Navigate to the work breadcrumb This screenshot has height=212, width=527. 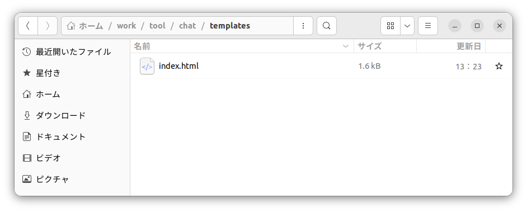click(x=126, y=26)
